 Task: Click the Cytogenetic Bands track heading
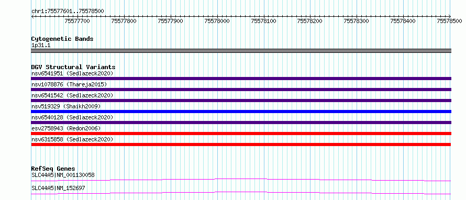tap(62, 39)
